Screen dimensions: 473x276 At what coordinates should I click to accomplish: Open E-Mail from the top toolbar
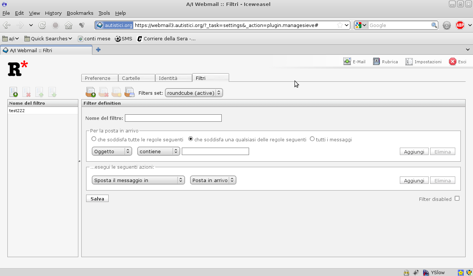pyautogui.click(x=354, y=62)
